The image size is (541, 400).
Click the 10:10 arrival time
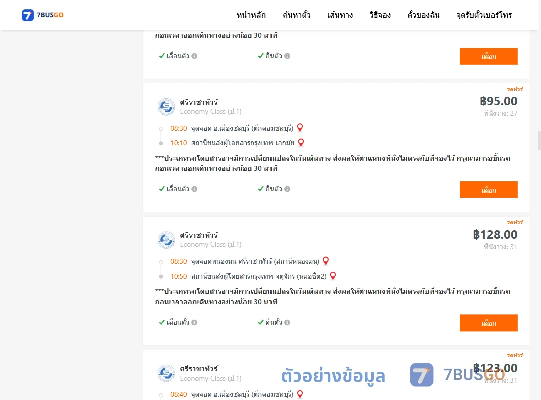coord(179,143)
